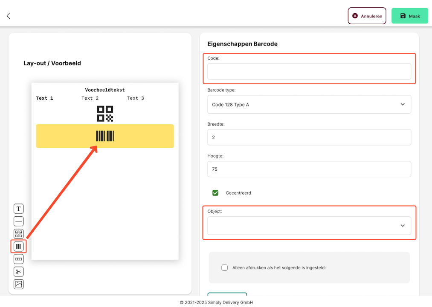Click the green Maak save button
Screen dimensions: 432x307
(410, 16)
